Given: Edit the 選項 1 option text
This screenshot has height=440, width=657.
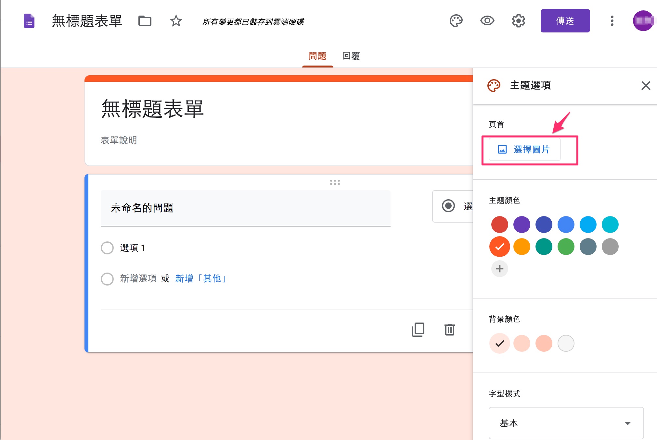Looking at the screenshot, I should (133, 248).
